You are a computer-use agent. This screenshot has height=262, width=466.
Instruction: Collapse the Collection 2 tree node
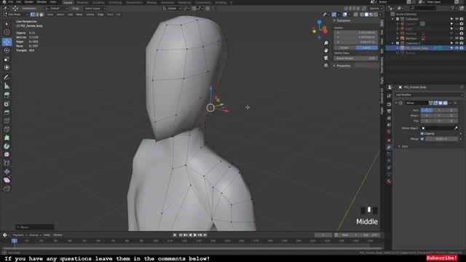pos(393,43)
